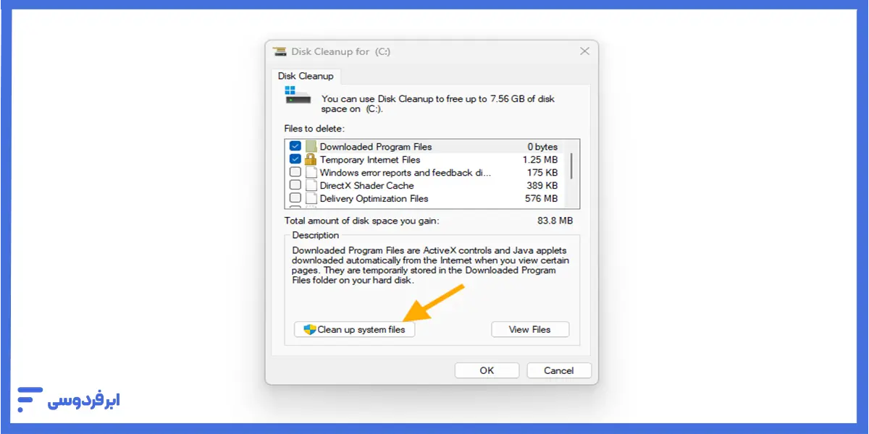Uncheck the Downloaded Program Files checkbox
Screen dimensions: 869x434
point(295,146)
